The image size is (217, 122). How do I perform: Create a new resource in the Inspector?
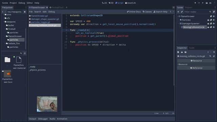click(x=178, y=52)
